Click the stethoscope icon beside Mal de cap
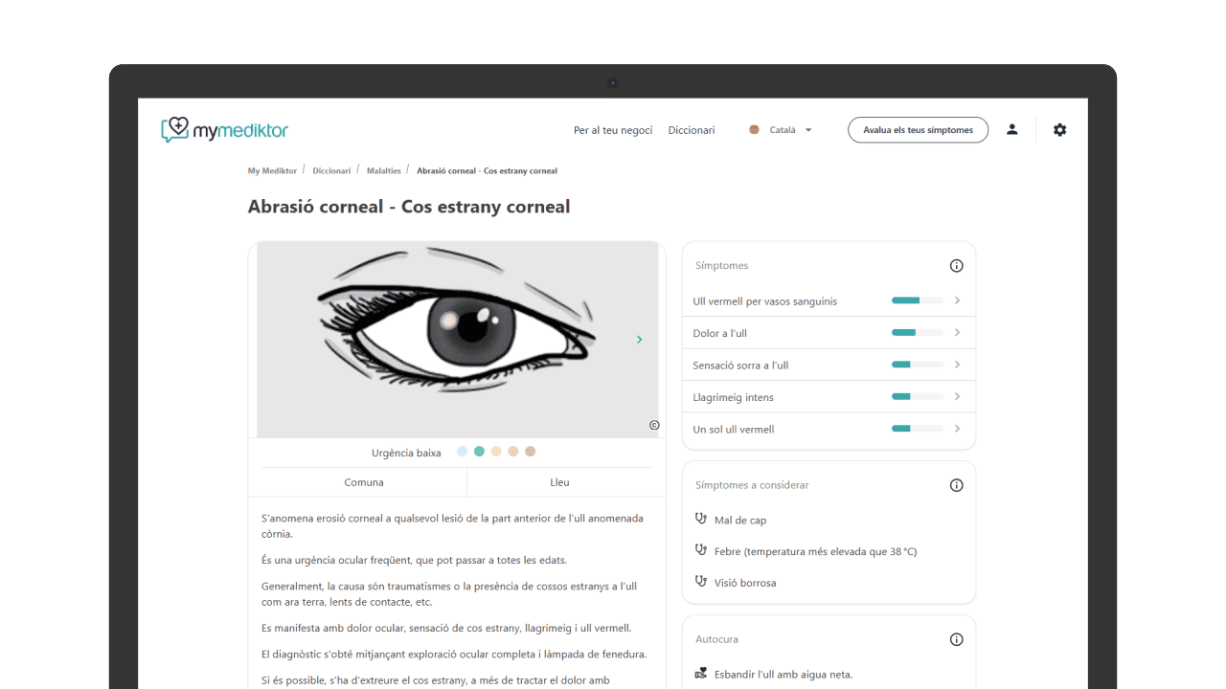Viewport: 1226px width, 689px height. click(x=701, y=519)
